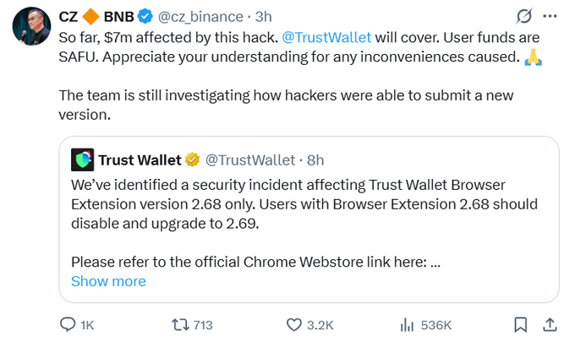The height and width of the screenshot is (341, 575).
Task: Click the gold verified badge beside Trust Wallet
Action: pos(192,160)
